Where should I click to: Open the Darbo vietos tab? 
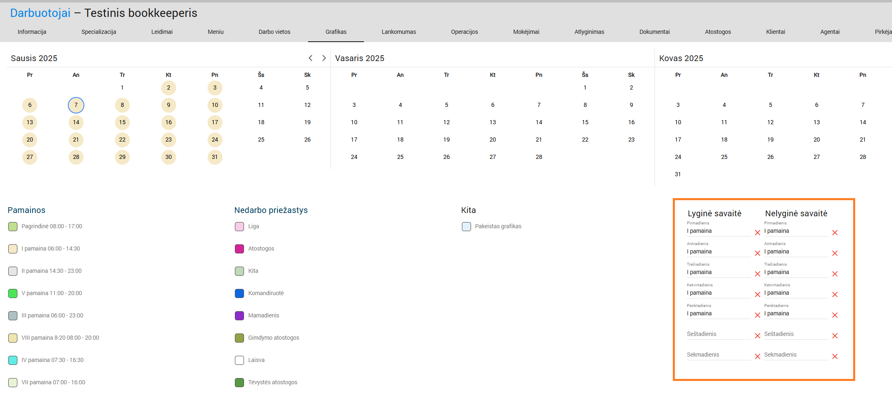(274, 32)
